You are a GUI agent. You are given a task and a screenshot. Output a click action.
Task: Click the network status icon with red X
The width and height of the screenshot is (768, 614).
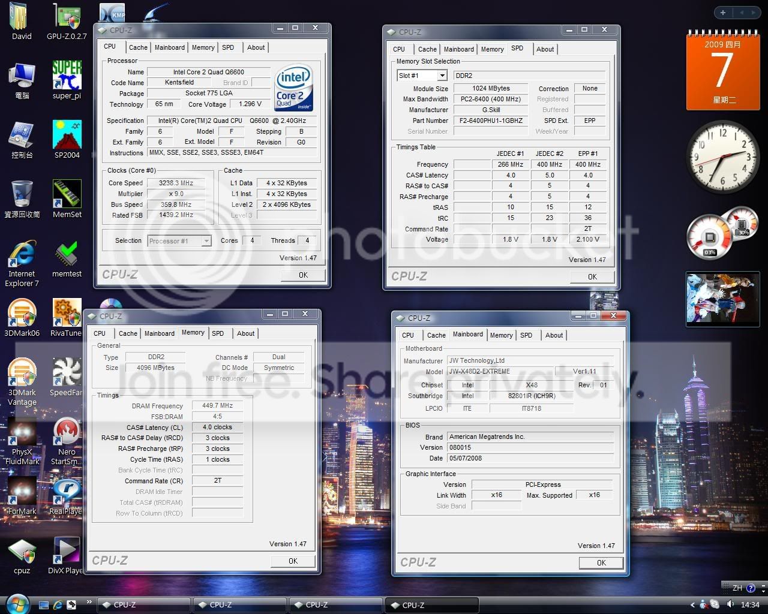point(703,604)
